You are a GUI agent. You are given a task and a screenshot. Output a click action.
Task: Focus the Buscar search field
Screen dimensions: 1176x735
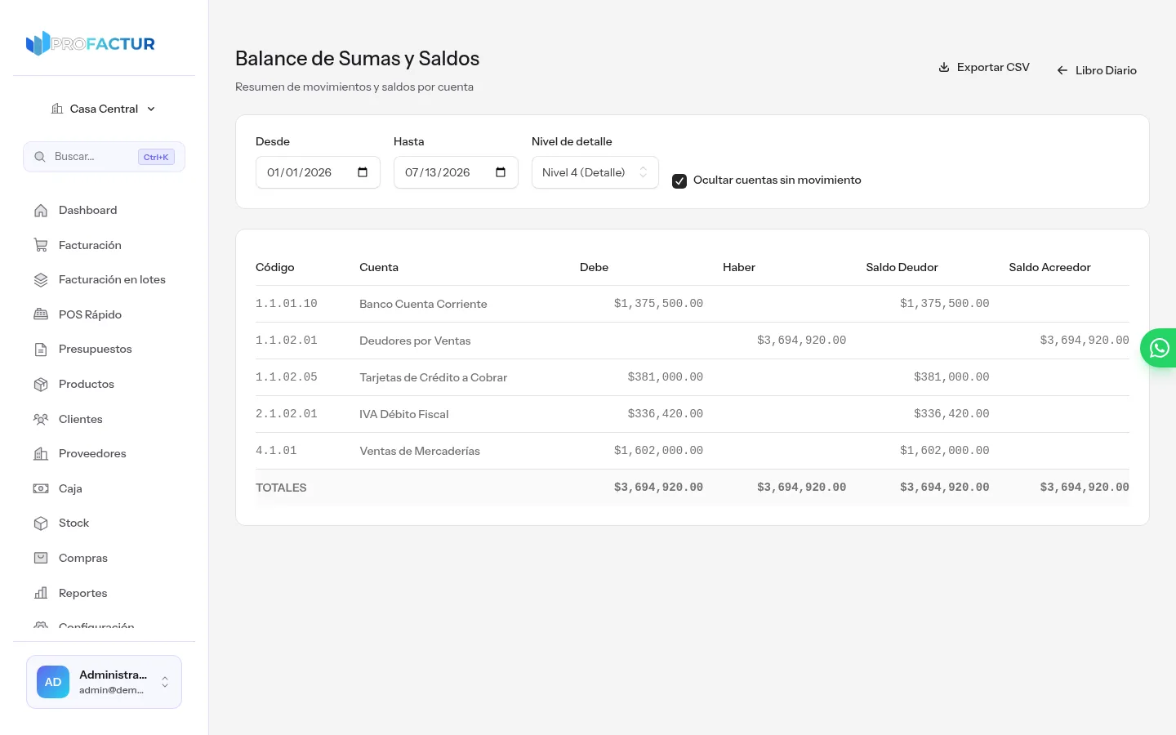point(105,157)
